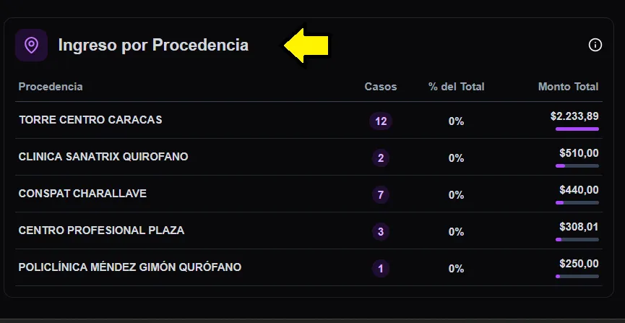Screen dimensions: 625x323
Task: Select CLINICA SANATRIX QUIROFANO row
Action: tap(103, 157)
